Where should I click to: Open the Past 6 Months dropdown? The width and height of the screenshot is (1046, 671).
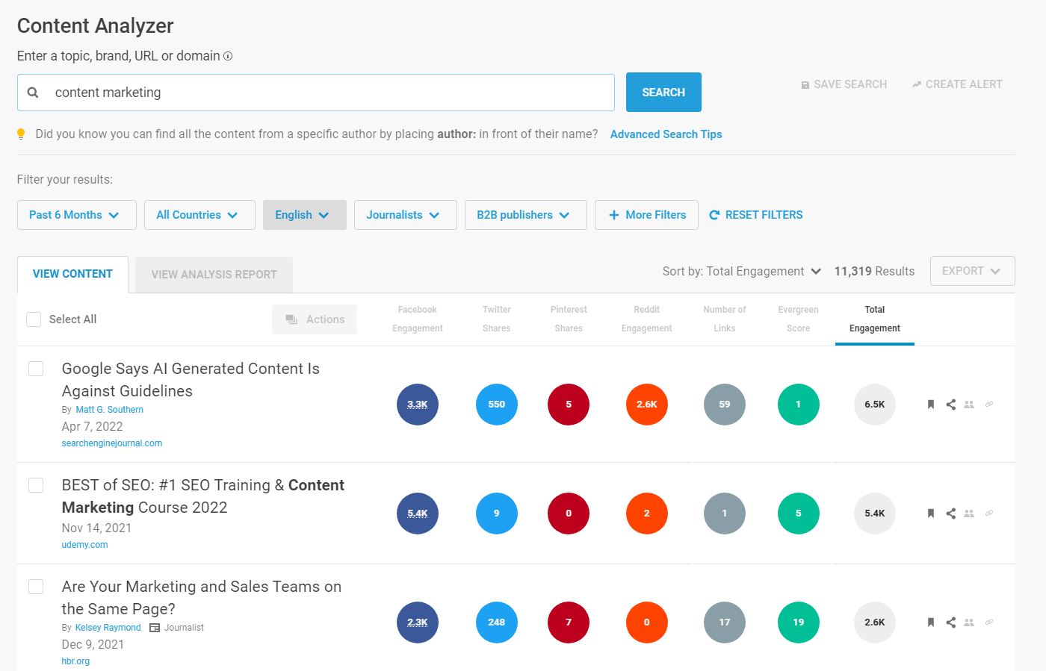(x=76, y=215)
